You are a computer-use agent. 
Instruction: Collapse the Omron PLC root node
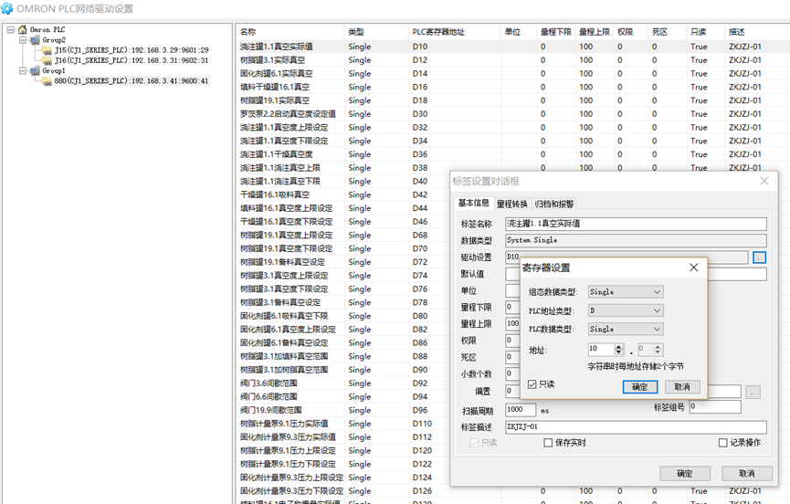11,30
